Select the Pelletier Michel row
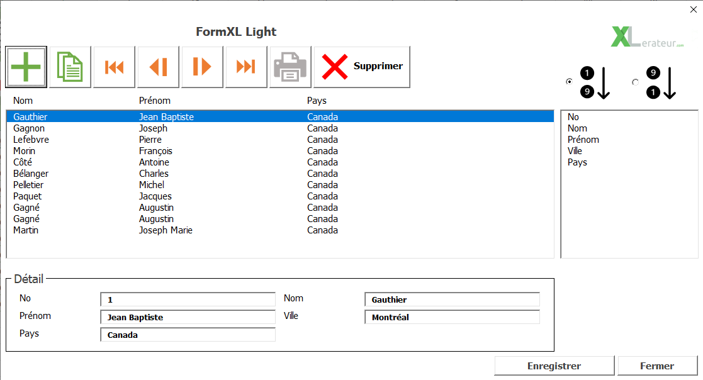Screen dimensions: 703x380 280,184
